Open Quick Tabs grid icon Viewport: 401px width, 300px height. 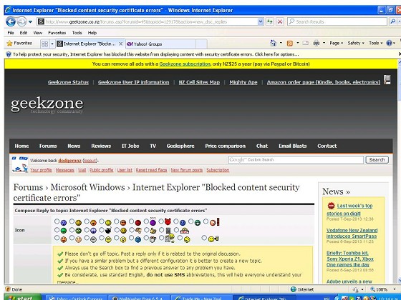coord(44,44)
